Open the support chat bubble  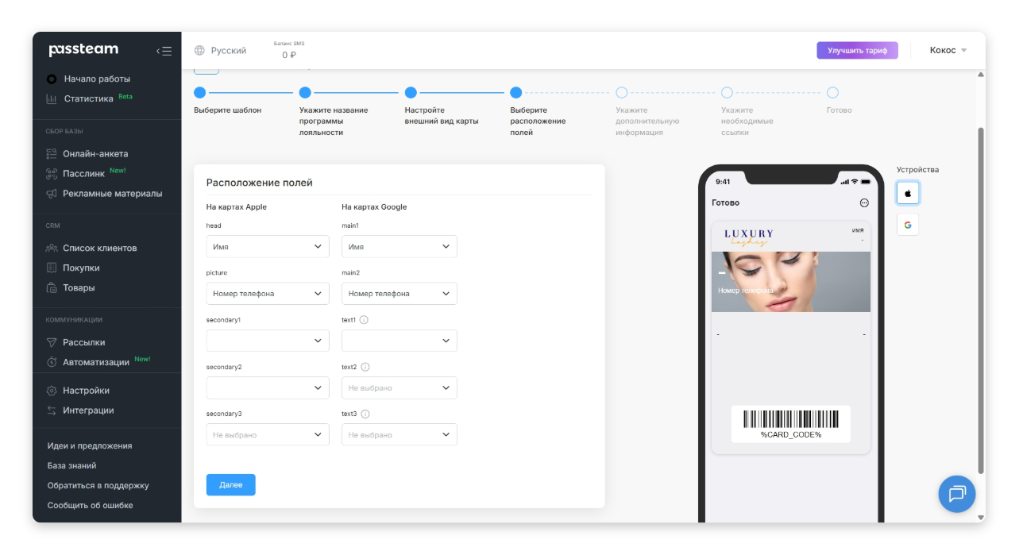(x=957, y=494)
